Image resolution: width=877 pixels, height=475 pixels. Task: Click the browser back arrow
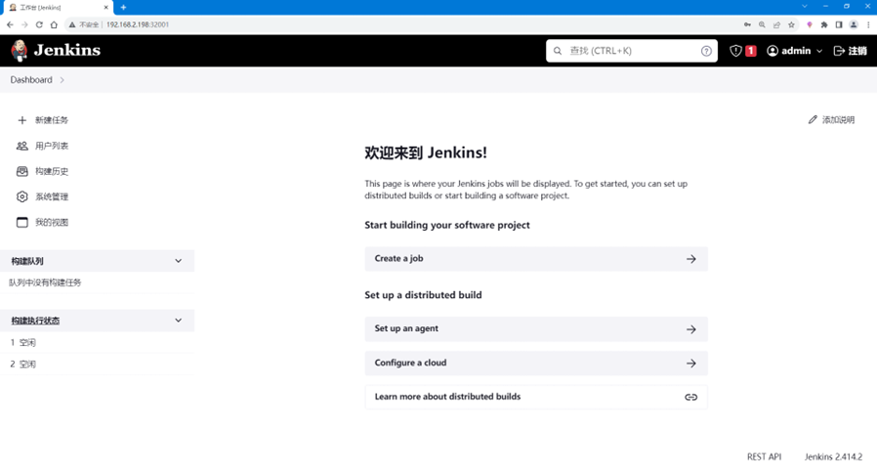10,24
